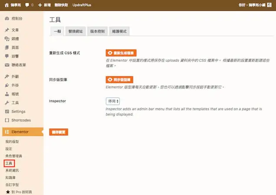Viewport: 276px width, 195px height.
Task: Click the wrench tools icon in the sidebar
Action: pyautogui.click(x=7, y=103)
